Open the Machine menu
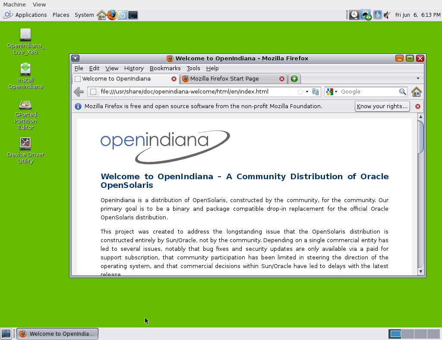Screen dimensions: 442x340 pyautogui.click(x=14, y=4)
